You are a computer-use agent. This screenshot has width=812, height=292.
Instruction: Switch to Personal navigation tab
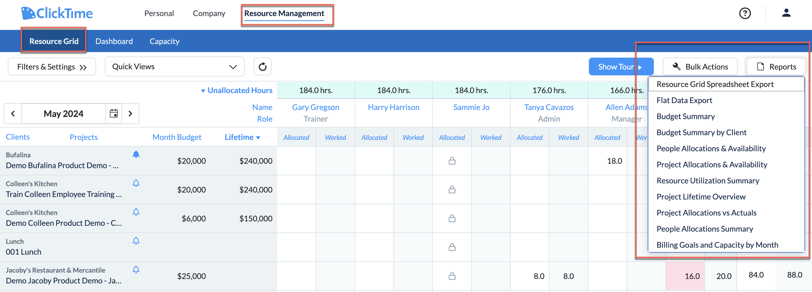pos(159,13)
